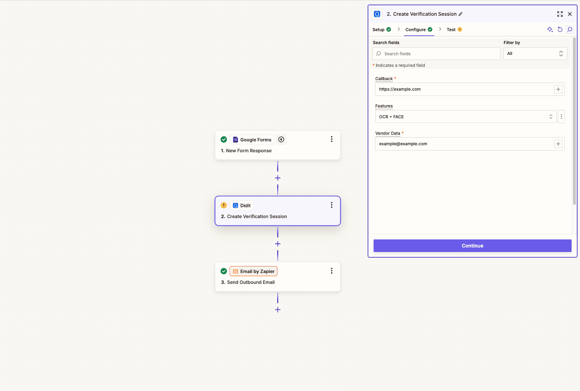Screen dimensions: 580x391
Task: Add step after New Form Response
Action: (278, 178)
